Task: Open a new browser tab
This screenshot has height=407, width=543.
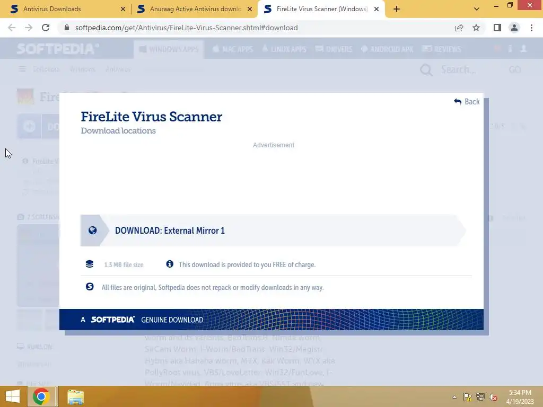Action: click(397, 10)
